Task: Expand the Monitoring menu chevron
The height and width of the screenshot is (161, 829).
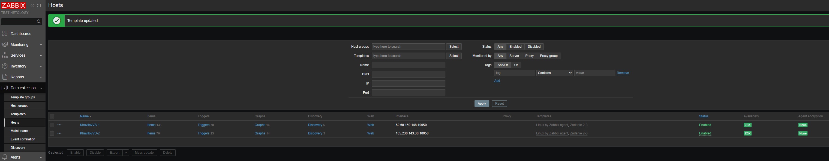Action: [x=41, y=45]
